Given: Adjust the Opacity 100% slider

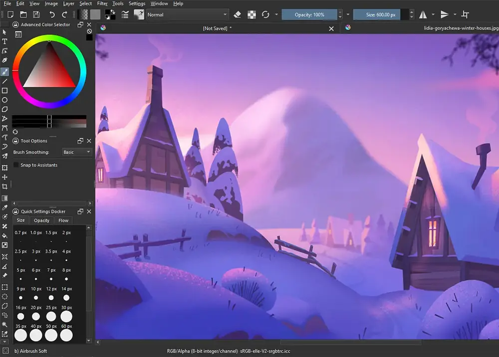Looking at the screenshot, I should 309,14.
